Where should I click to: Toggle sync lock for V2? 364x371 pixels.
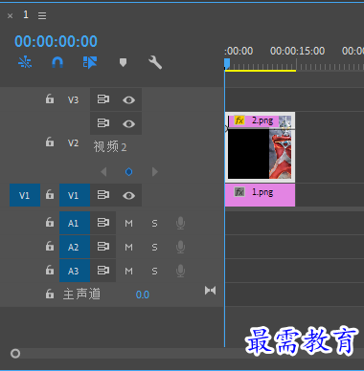pos(103,123)
